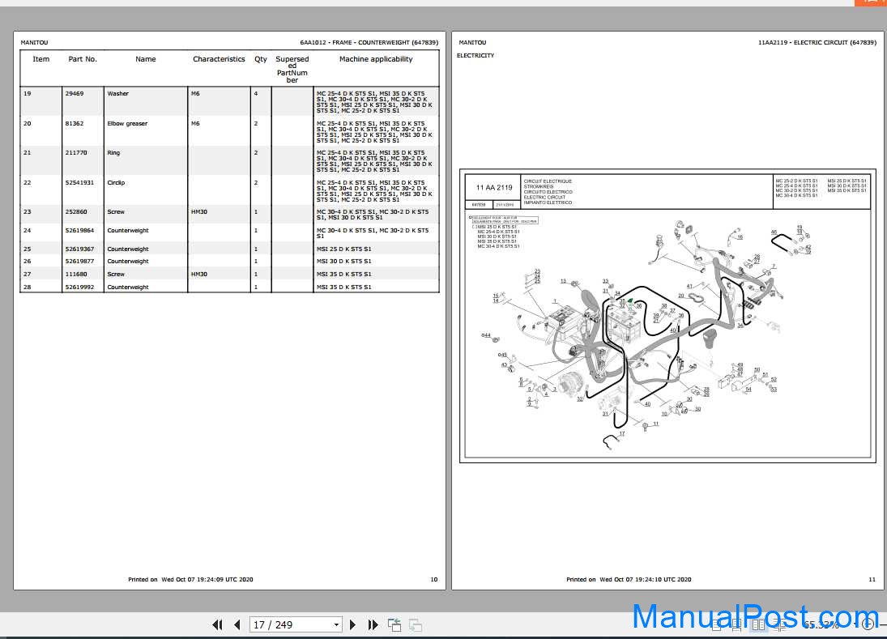The height and width of the screenshot is (639, 887).
Task: Click the lone 'MSI 30 D K ST5 S1' applicability cell
Action: point(344,262)
